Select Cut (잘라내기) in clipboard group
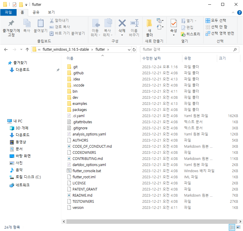The height and width of the screenshot is (231, 243). [59, 20]
